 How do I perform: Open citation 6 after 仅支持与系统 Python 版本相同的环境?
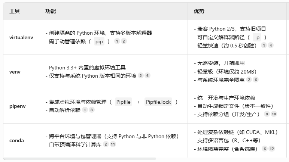pyautogui.click(x=147, y=75)
